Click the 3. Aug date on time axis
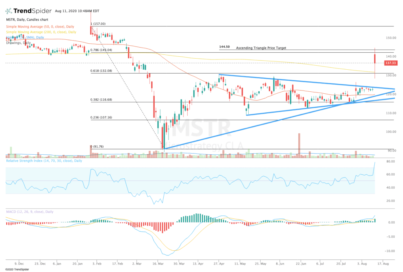 click(362, 263)
